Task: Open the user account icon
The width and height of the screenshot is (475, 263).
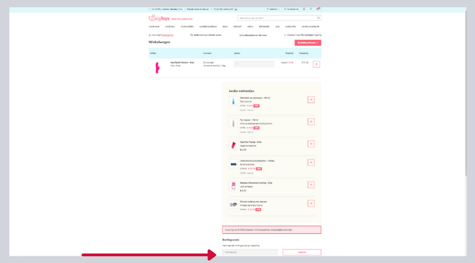Action: pyautogui.click(x=304, y=9)
